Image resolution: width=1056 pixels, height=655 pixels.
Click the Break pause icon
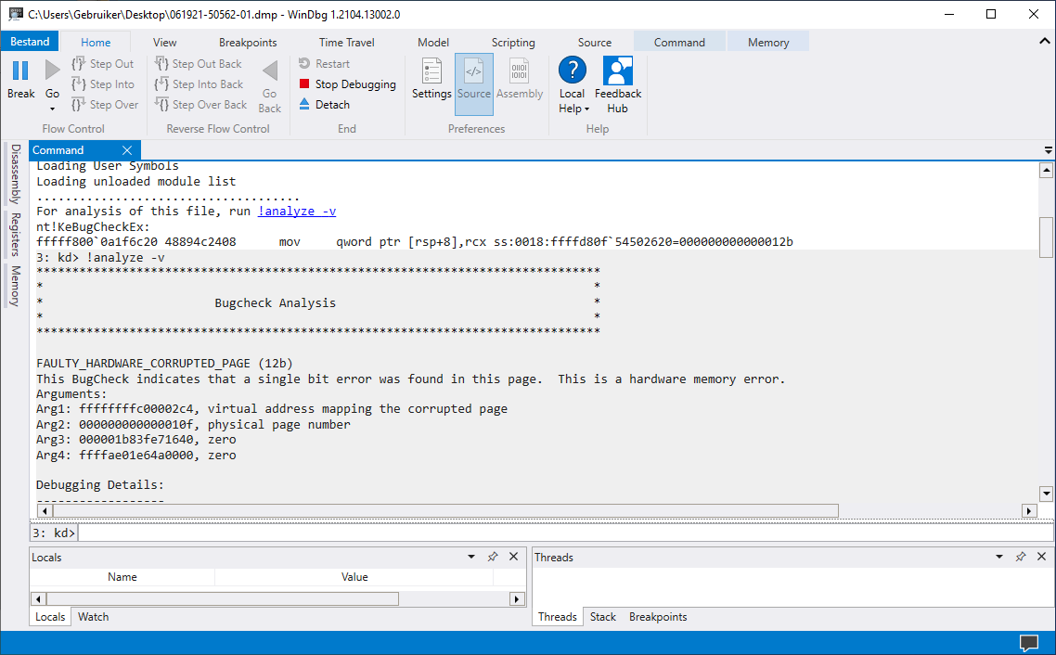(x=20, y=71)
